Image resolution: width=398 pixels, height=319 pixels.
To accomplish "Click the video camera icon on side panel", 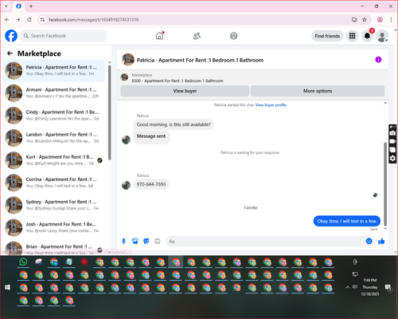I will coord(392,141).
